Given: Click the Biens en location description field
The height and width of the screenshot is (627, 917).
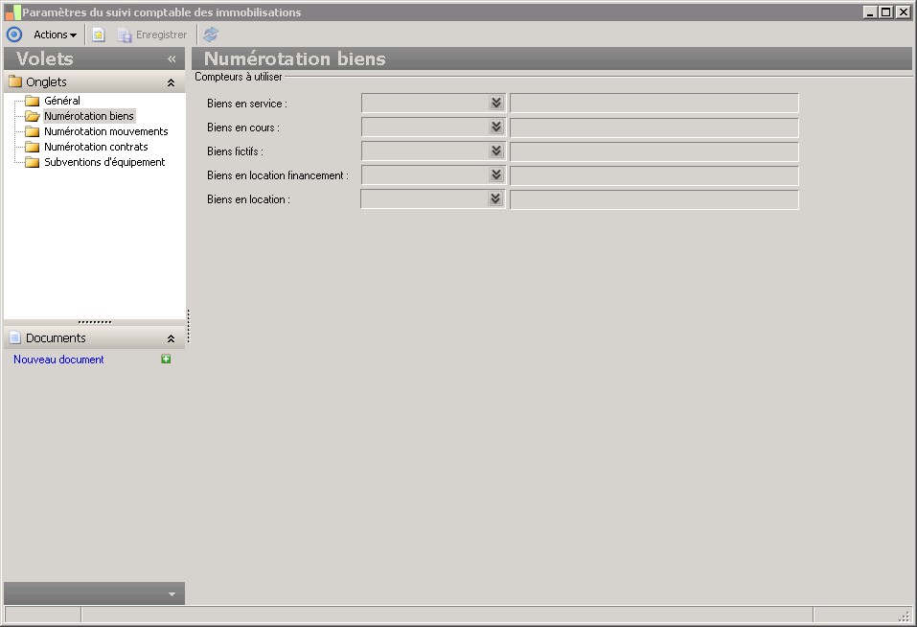Looking at the screenshot, I should tap(653, 198).
